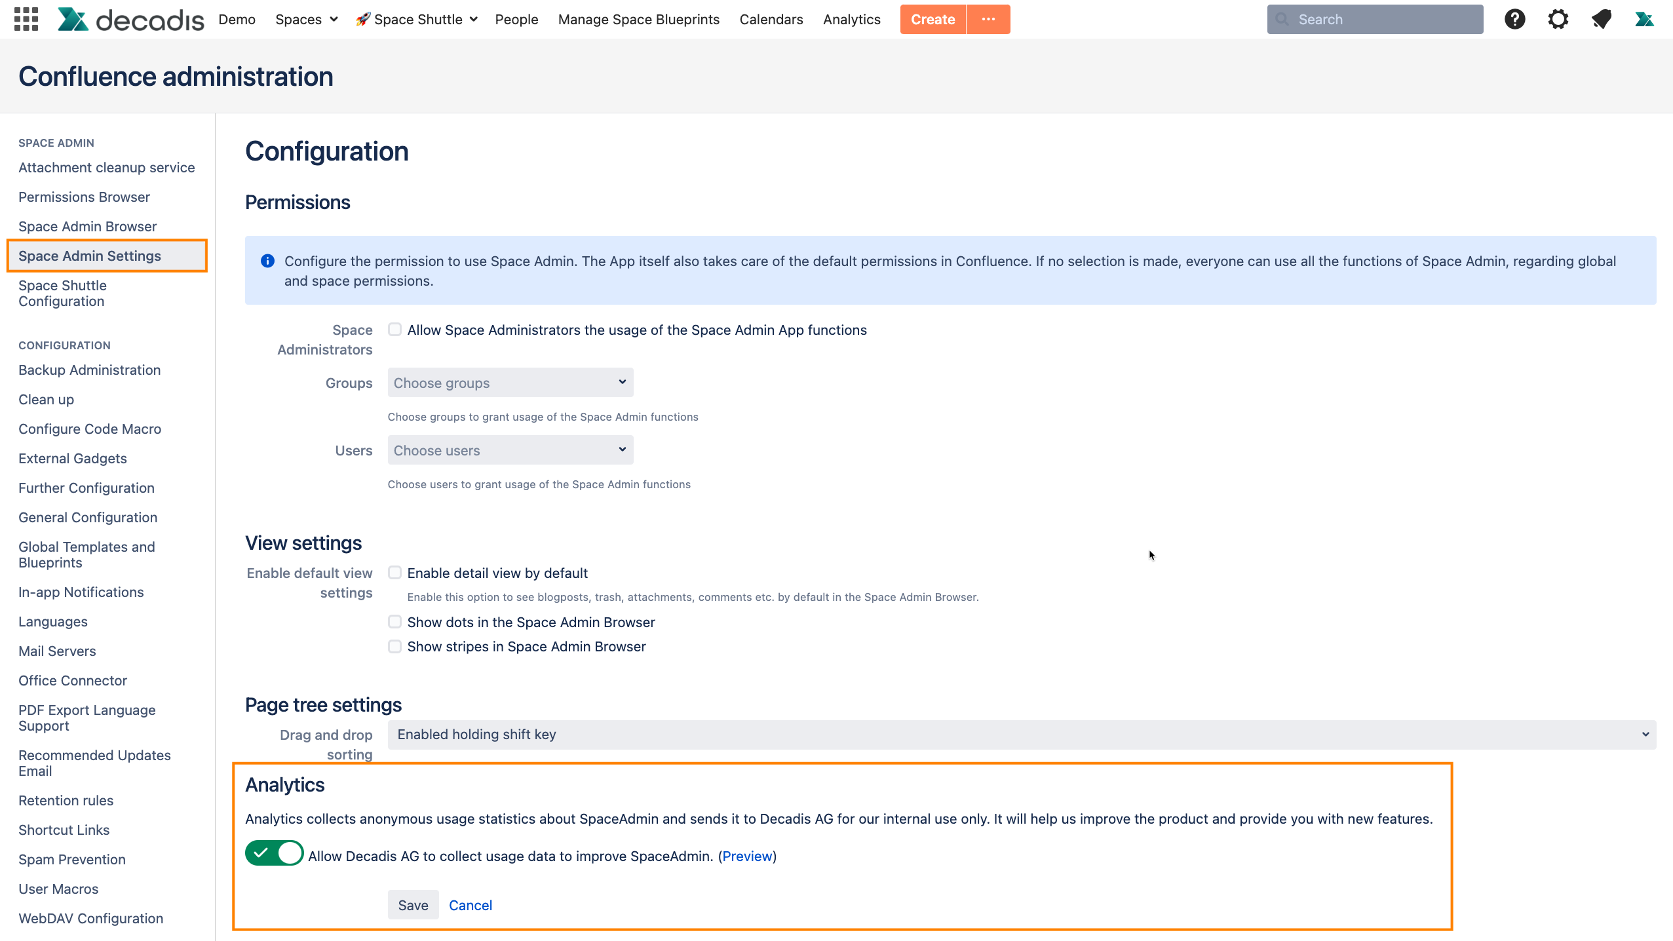Open the Choose users dropdown
Image resolution: width=1673 pixels, height=941 pixels.
pyautogui.click(x=510, y=450)
